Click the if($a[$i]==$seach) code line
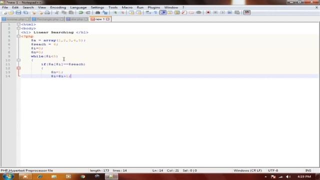Viewport: 320px width, 180px height. (x=63, y=64)
